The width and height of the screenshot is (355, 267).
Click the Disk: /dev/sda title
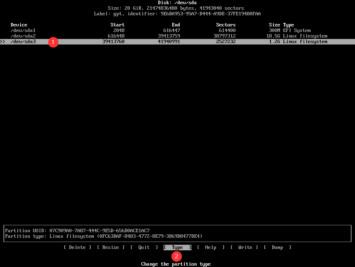(x=177, y=2)
